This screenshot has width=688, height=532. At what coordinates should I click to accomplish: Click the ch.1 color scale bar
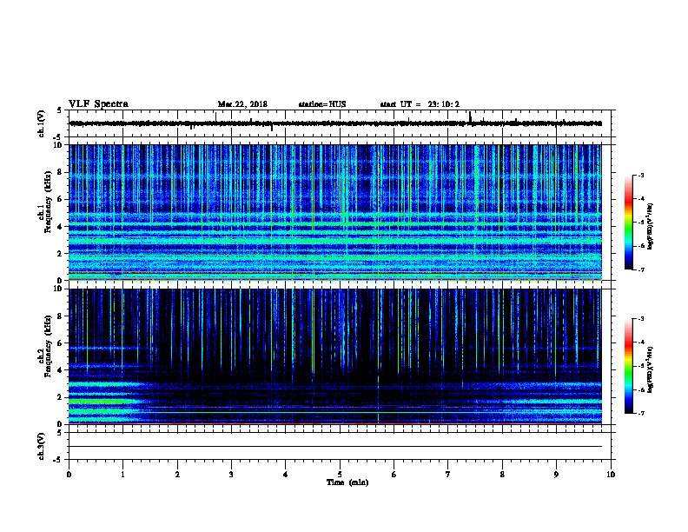pyautogui.click(x=629, y=223)
